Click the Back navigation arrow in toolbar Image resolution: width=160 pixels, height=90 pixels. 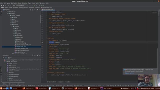pyautogui.click(x=8, y=5)
